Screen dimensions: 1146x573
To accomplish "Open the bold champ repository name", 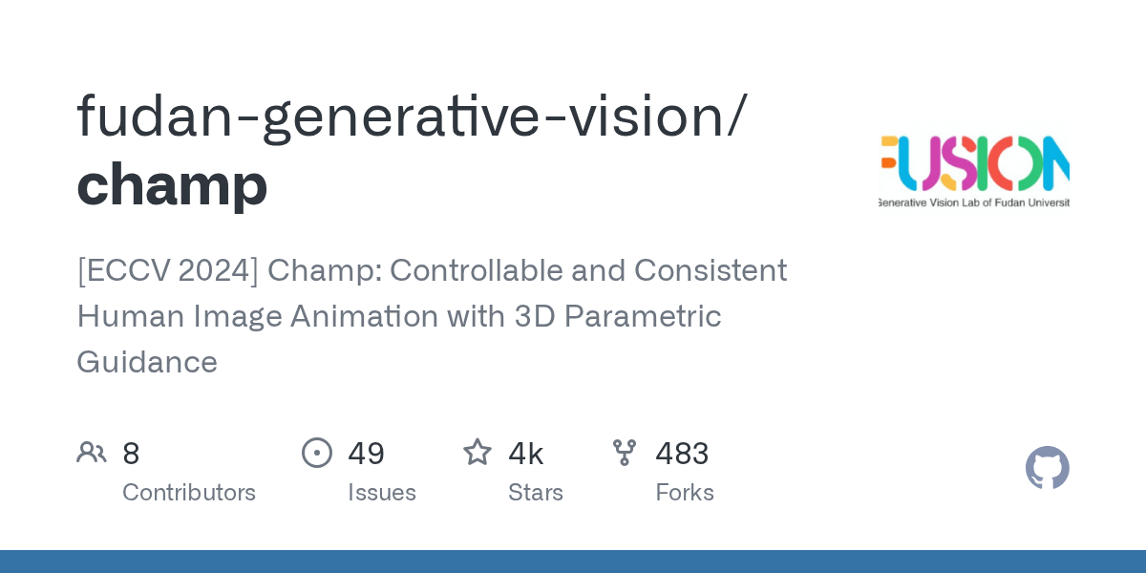I will pos(172,184).
